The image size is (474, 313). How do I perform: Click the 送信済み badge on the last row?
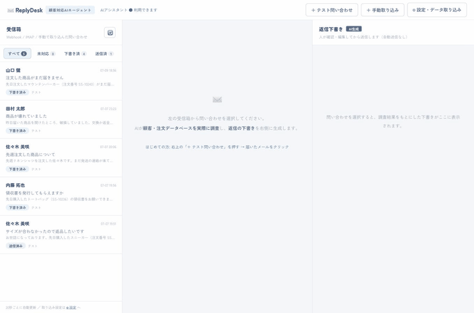[16, 246]
